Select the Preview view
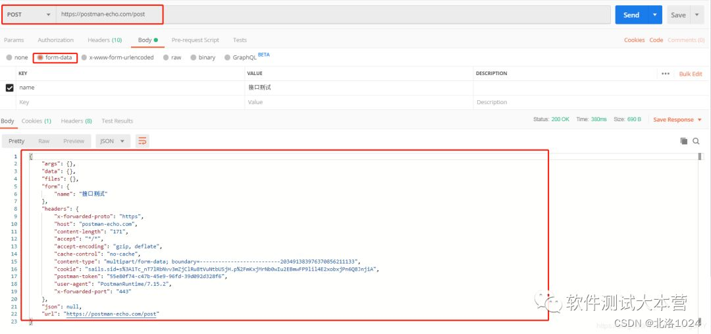This screenshot has width=711, height=334. pos(74,141)
